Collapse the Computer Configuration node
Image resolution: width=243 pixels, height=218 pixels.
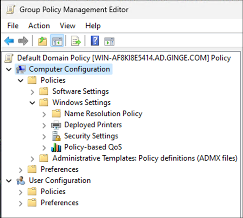click(x=9, y=69)
